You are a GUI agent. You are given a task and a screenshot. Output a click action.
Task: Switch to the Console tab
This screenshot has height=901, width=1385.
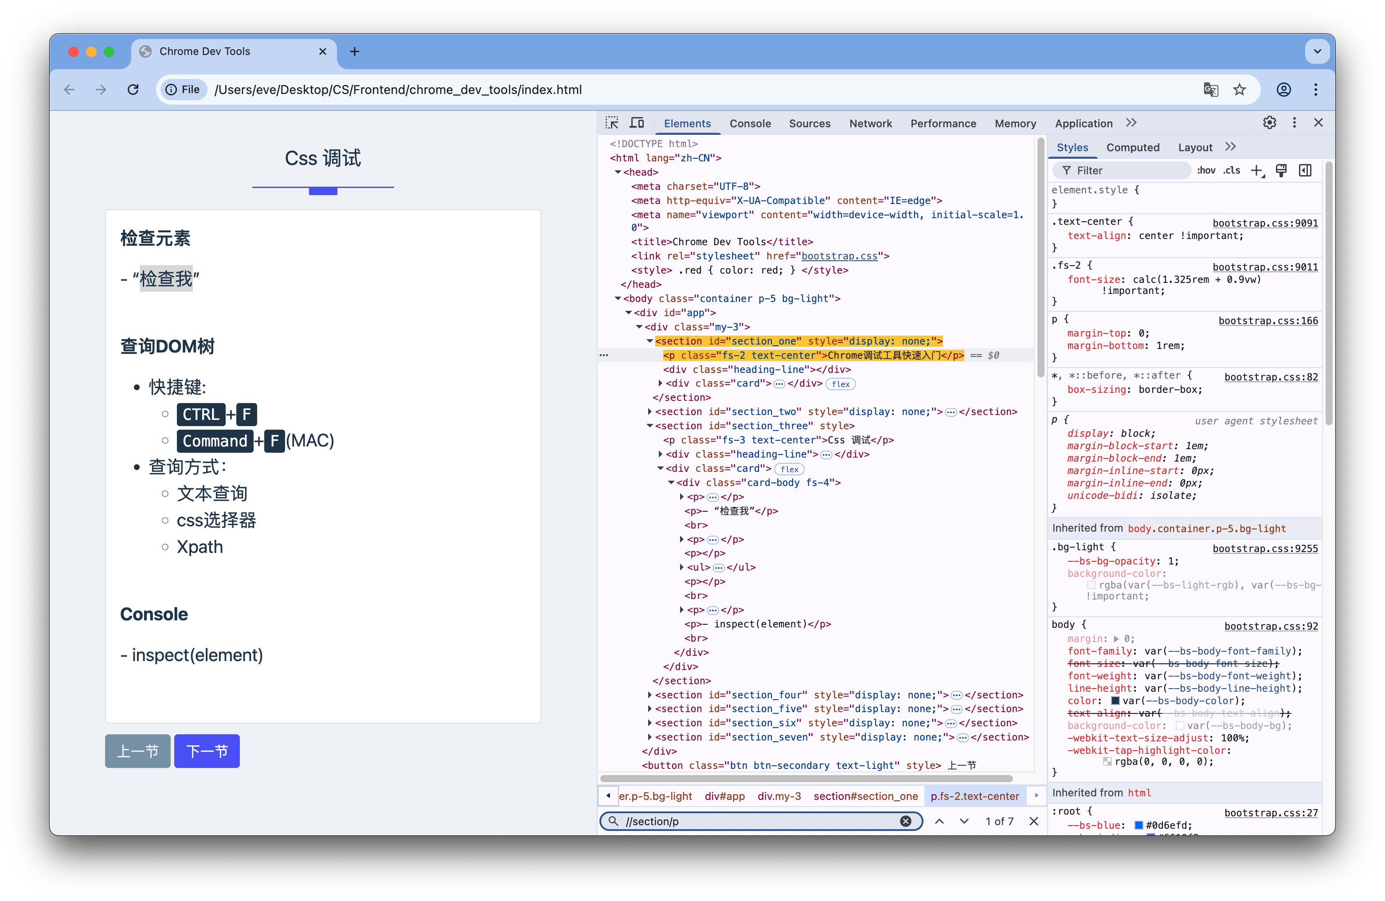point(750,123)
